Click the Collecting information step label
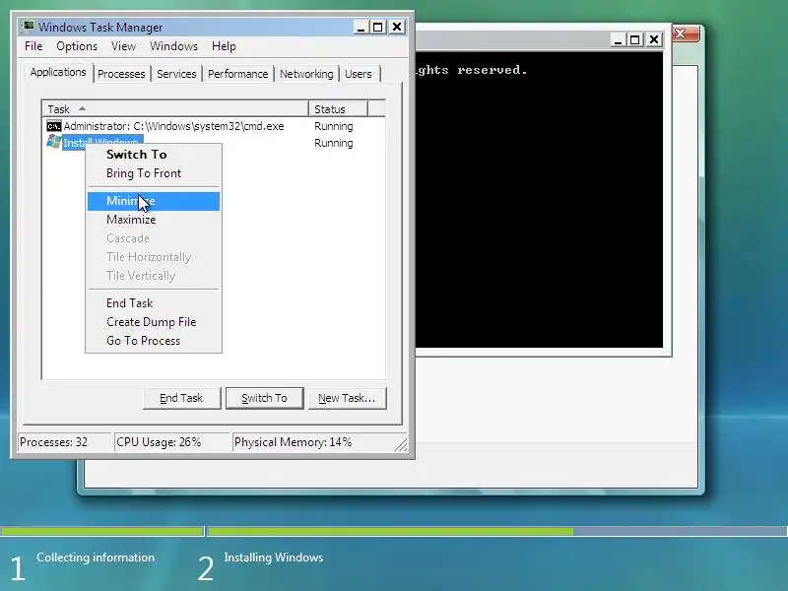Screen dimensions: 788x591 [96, 558]
